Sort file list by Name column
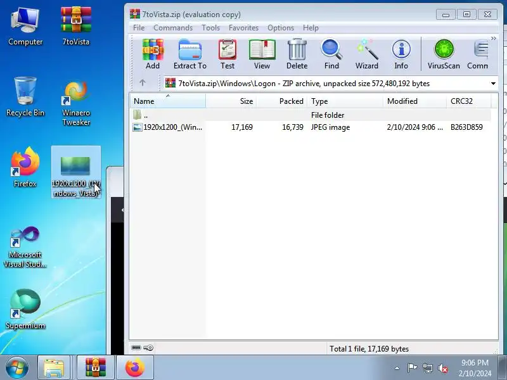Viewport: 507px width, 380px height. 167,101
